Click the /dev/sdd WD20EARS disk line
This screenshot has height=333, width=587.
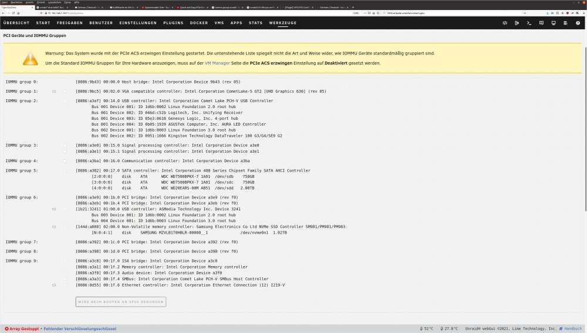[x=173, y=188]
